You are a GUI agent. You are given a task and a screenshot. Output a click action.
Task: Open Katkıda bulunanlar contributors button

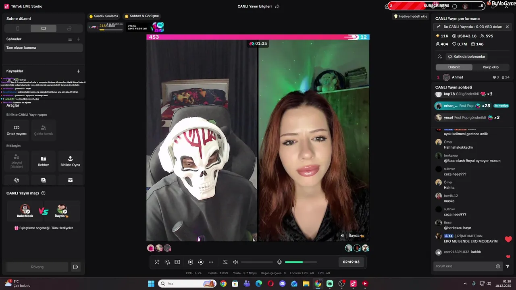[x=466, y=56]
